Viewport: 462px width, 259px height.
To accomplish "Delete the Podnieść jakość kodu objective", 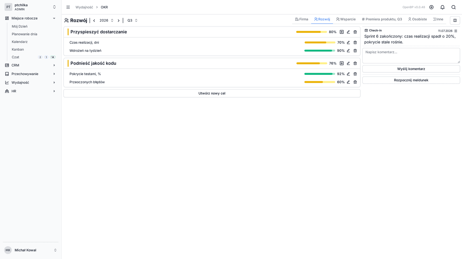I will coord(355,63).
